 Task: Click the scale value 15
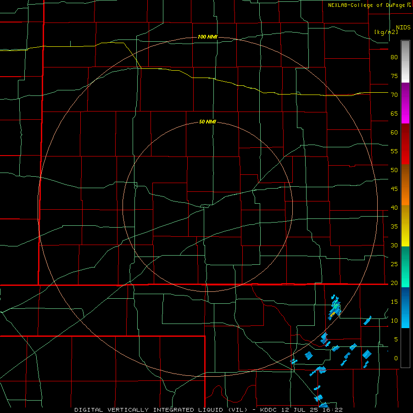[394, 301]
